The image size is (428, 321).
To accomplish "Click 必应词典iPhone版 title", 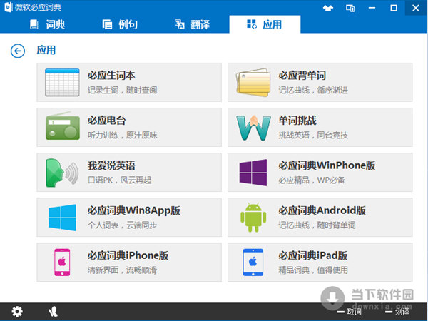I will (128, 255).
